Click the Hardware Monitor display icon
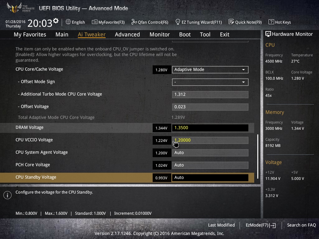 click(x=268, y=34)
